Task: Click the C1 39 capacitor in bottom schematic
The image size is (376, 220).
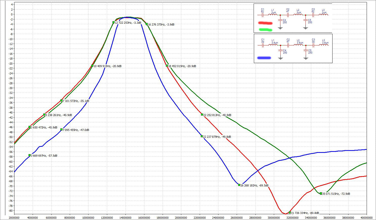Action: 263,45
